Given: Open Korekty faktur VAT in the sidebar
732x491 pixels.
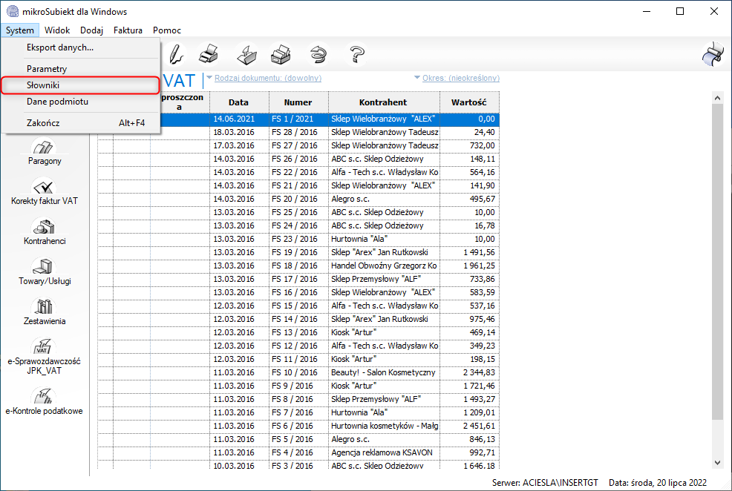Looking at the screenshot, I should (x=45, y=189).
